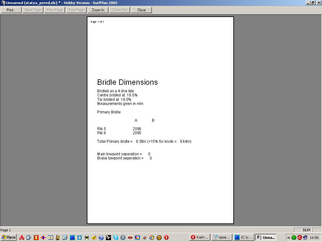The height and width of the screenshot is (242, 322).
Task: Open Google Earth quick launch icon
Action: 101,238
